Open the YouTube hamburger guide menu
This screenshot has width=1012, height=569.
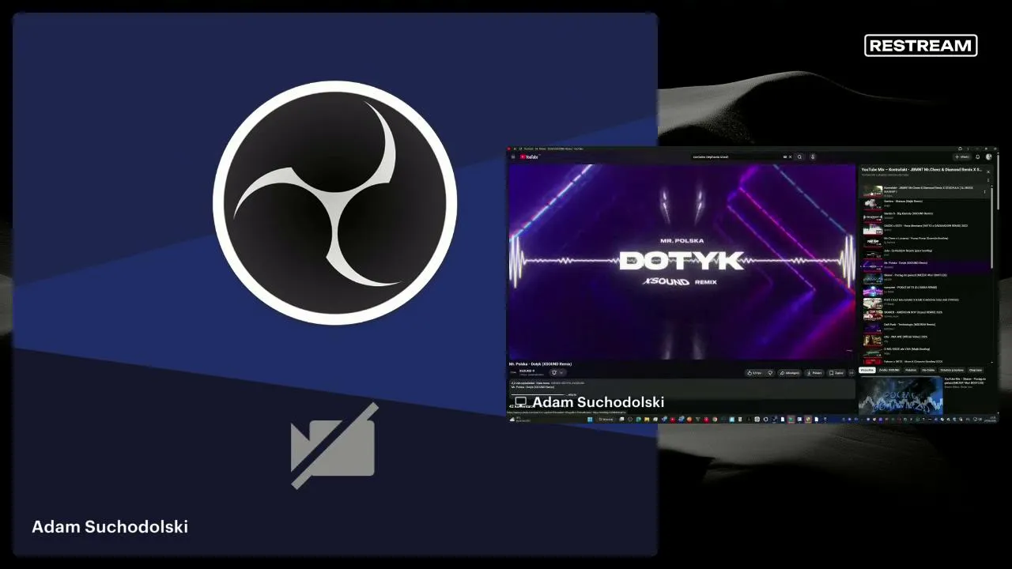pos(512,156)
